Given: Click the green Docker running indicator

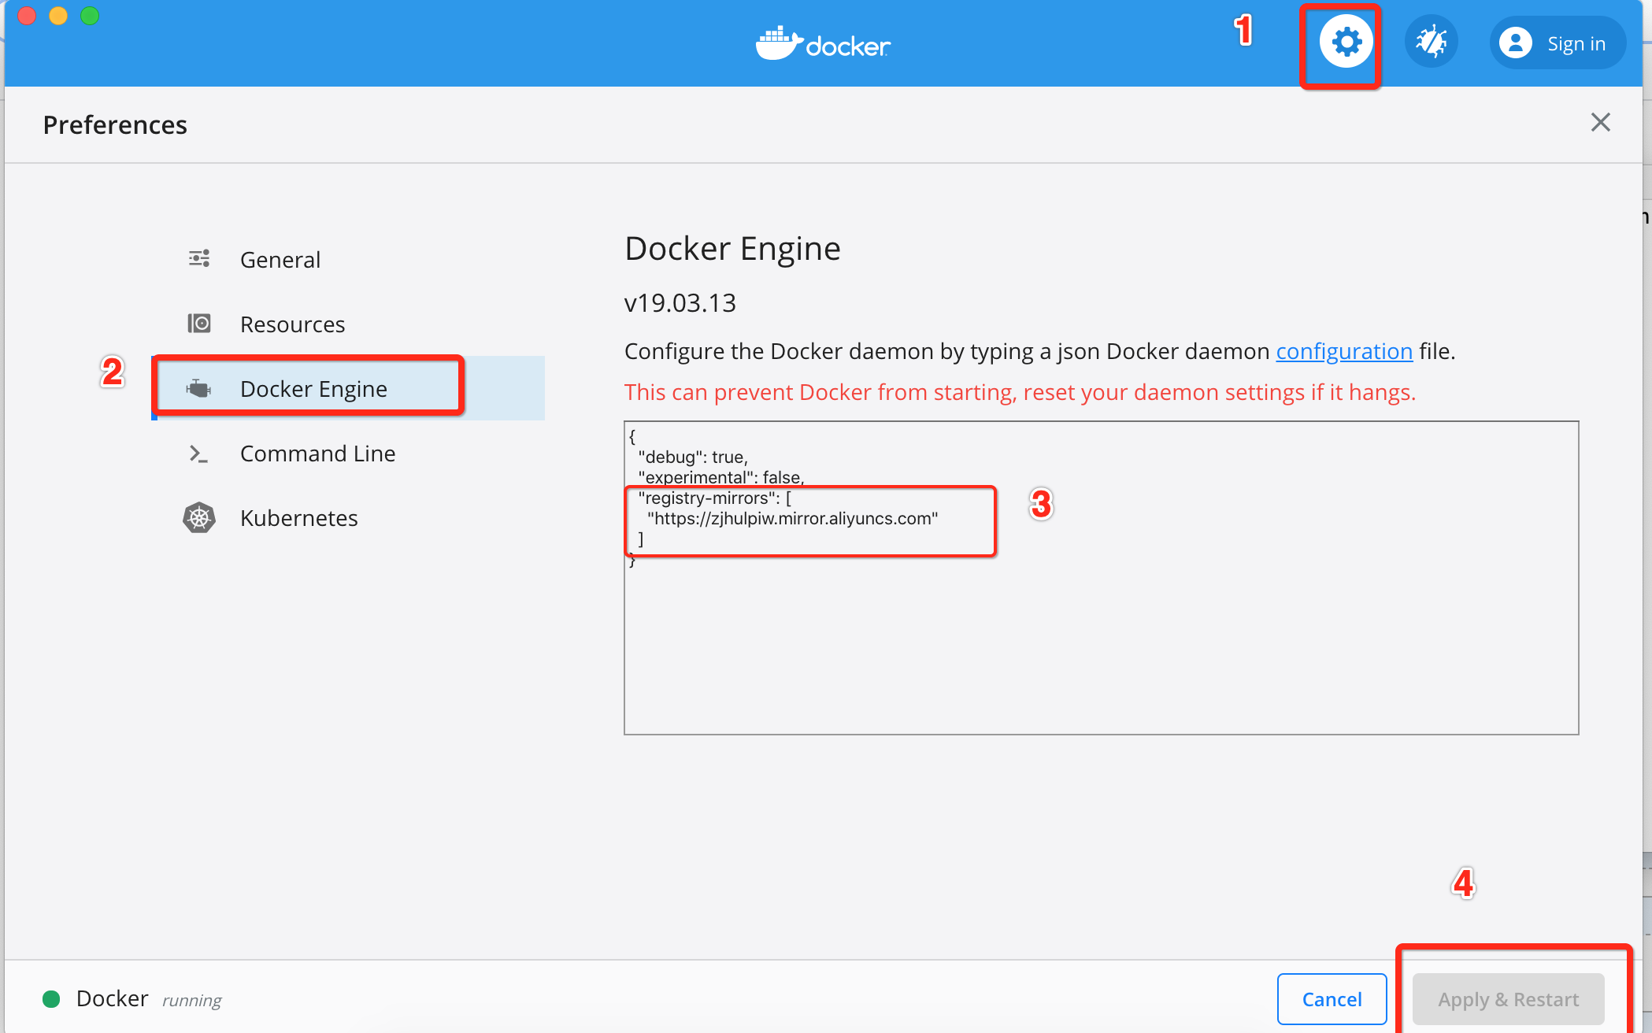Looking at the screenshot, I should 51,999.
